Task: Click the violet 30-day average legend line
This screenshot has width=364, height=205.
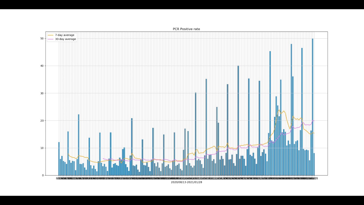Action: pyautogui.click(x=51, y=39)
